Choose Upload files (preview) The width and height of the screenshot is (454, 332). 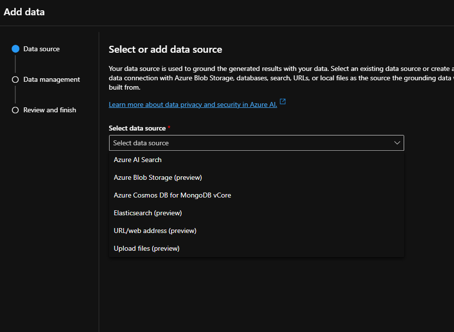(x=256, y=248)
